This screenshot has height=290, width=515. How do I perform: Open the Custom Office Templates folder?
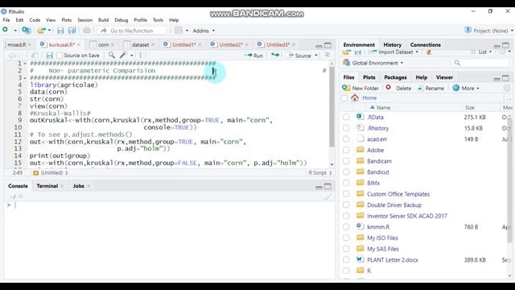[x=398, y=194]
